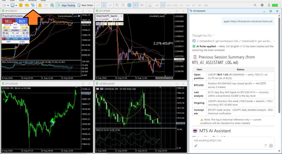Click the /2 volume halve button
The width and height of the screenshot is (282, 154).
(x=4, y=28)
